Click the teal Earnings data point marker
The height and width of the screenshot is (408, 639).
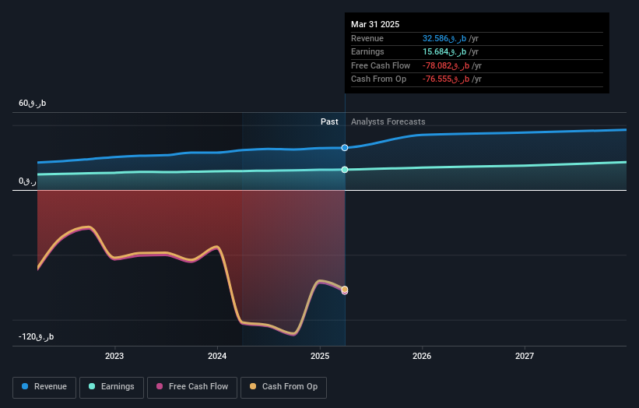coord(345,170)
